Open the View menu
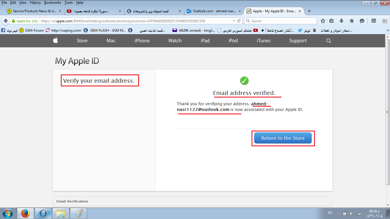Image resolution: width=390 pixels, height=219 pixels. tap(23, 3)
